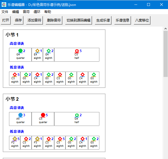Click 小节 2 heading
168x159 pixels.
pos(12,99)
